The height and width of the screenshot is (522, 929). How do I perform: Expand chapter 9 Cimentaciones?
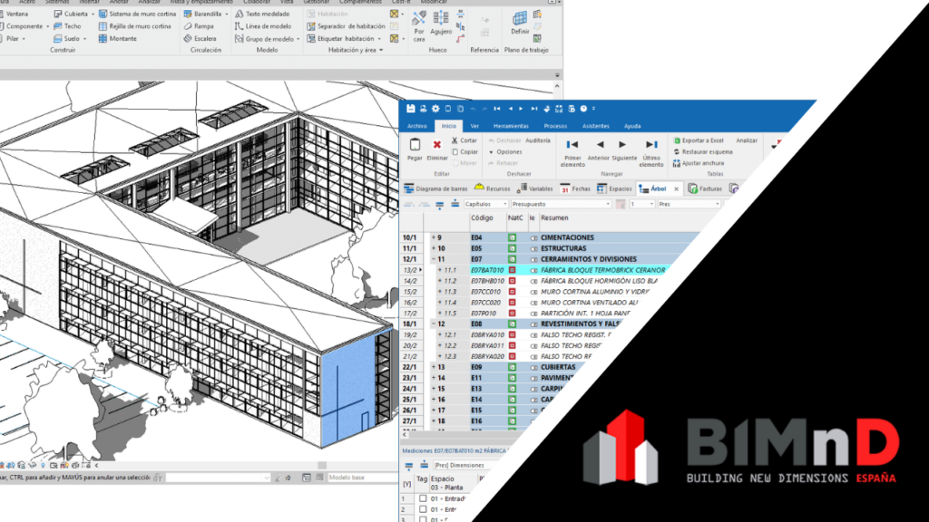[x=434, y=237]
